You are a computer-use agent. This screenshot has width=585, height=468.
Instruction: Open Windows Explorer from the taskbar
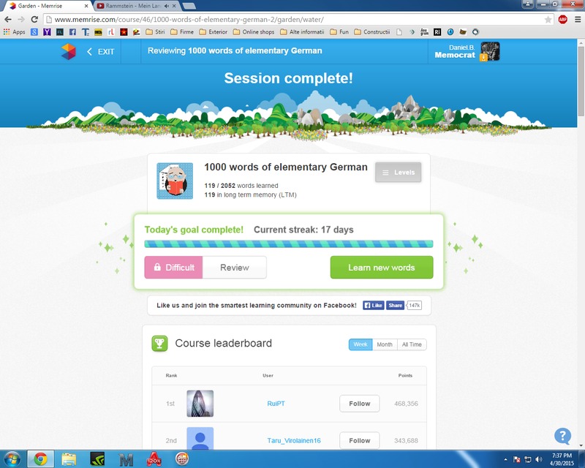69,459
